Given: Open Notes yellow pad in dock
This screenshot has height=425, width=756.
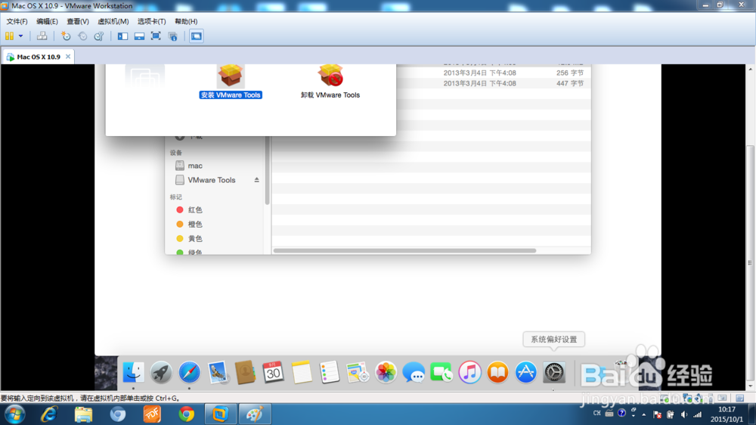Looking at the screenshot, I should click(302, 372).
